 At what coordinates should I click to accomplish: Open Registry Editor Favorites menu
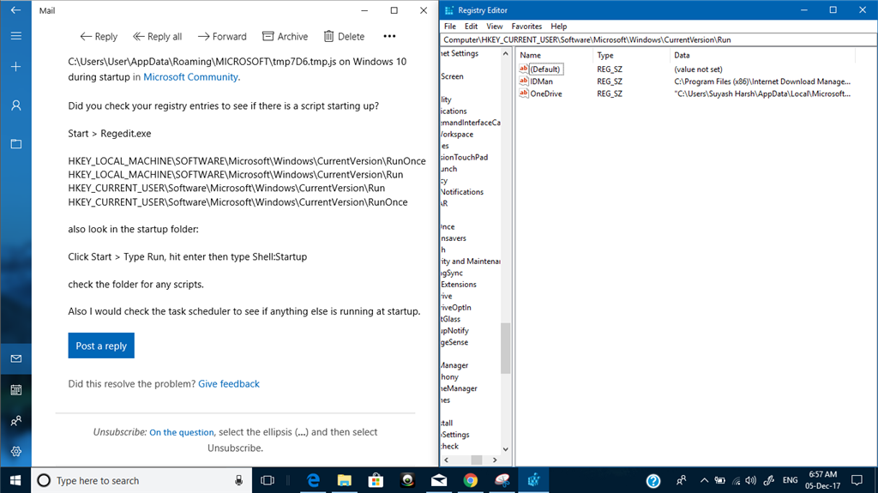pos(526,27)
